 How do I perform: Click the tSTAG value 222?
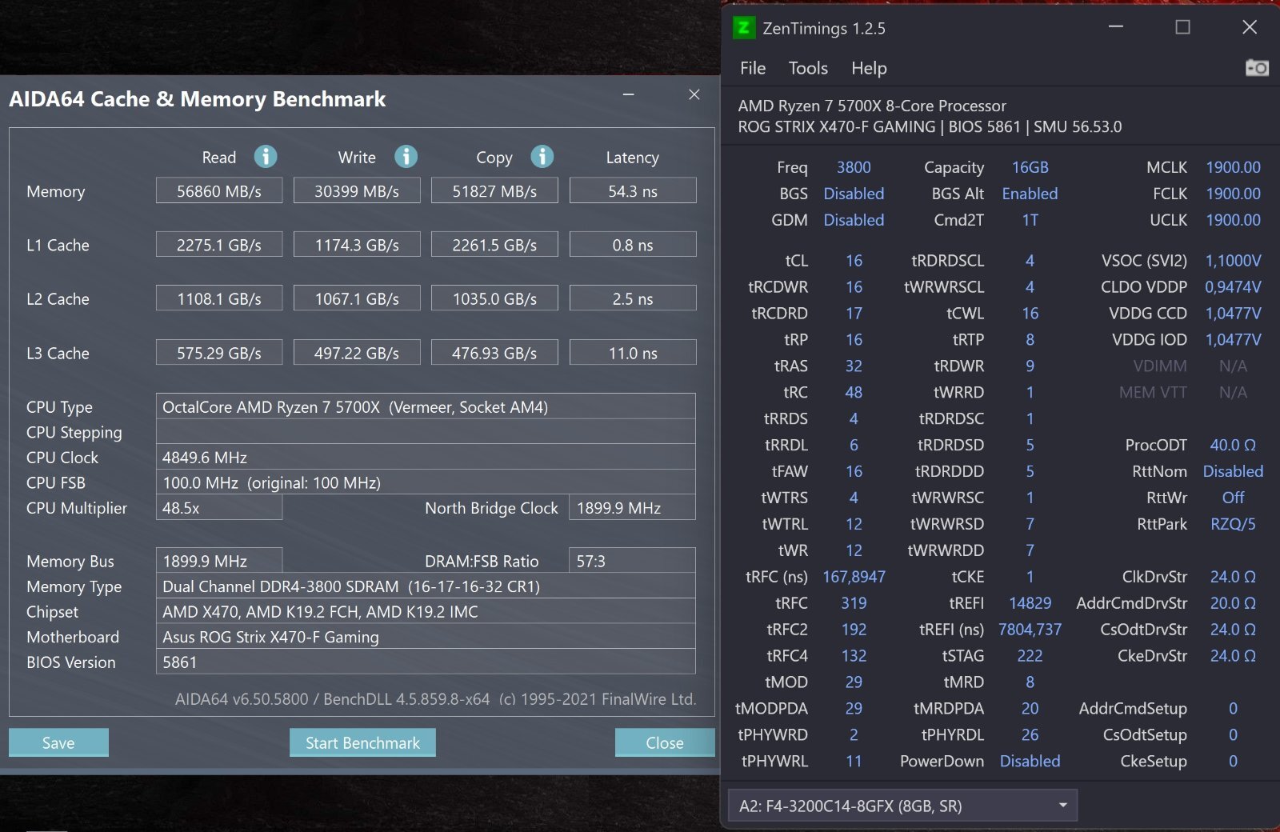[1030, 656]
